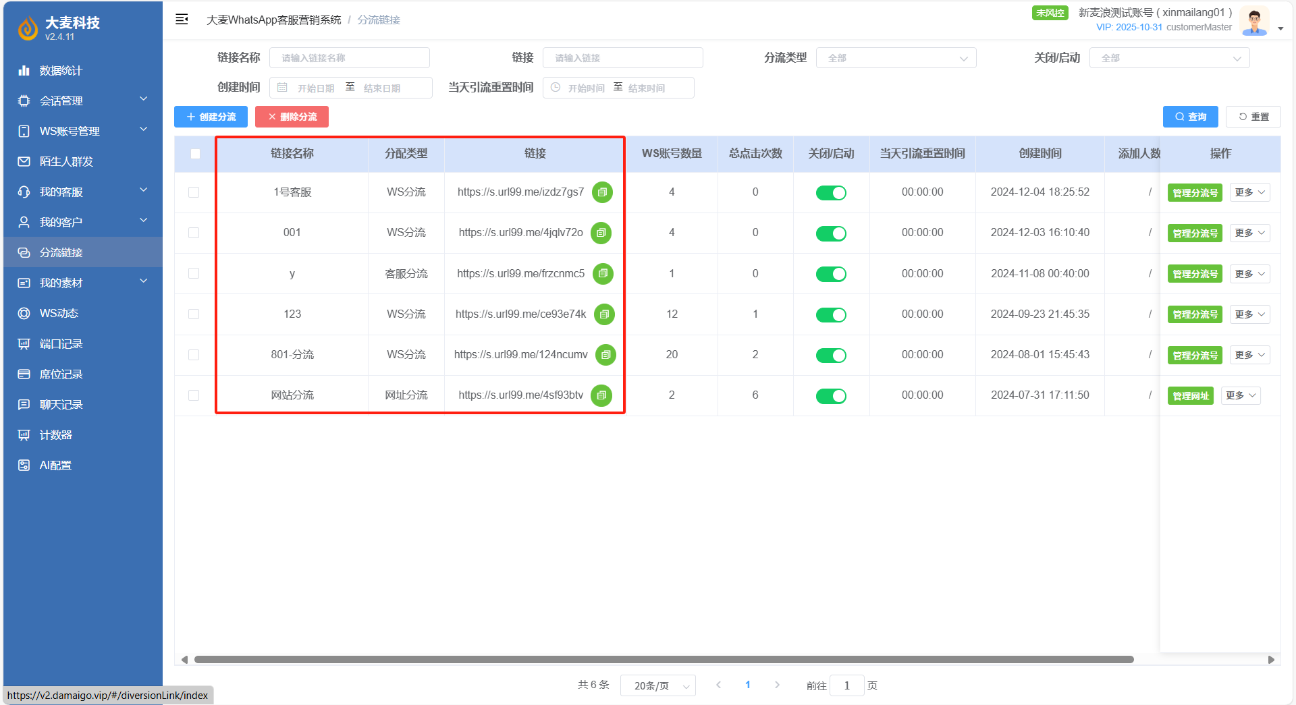This screenshot has width=1296, height=705.
Task: Go to the previous page arrow
Action: 718,685
